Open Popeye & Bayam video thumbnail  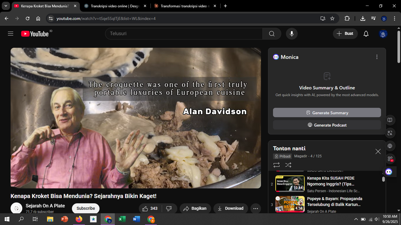[x=290, y=204]
